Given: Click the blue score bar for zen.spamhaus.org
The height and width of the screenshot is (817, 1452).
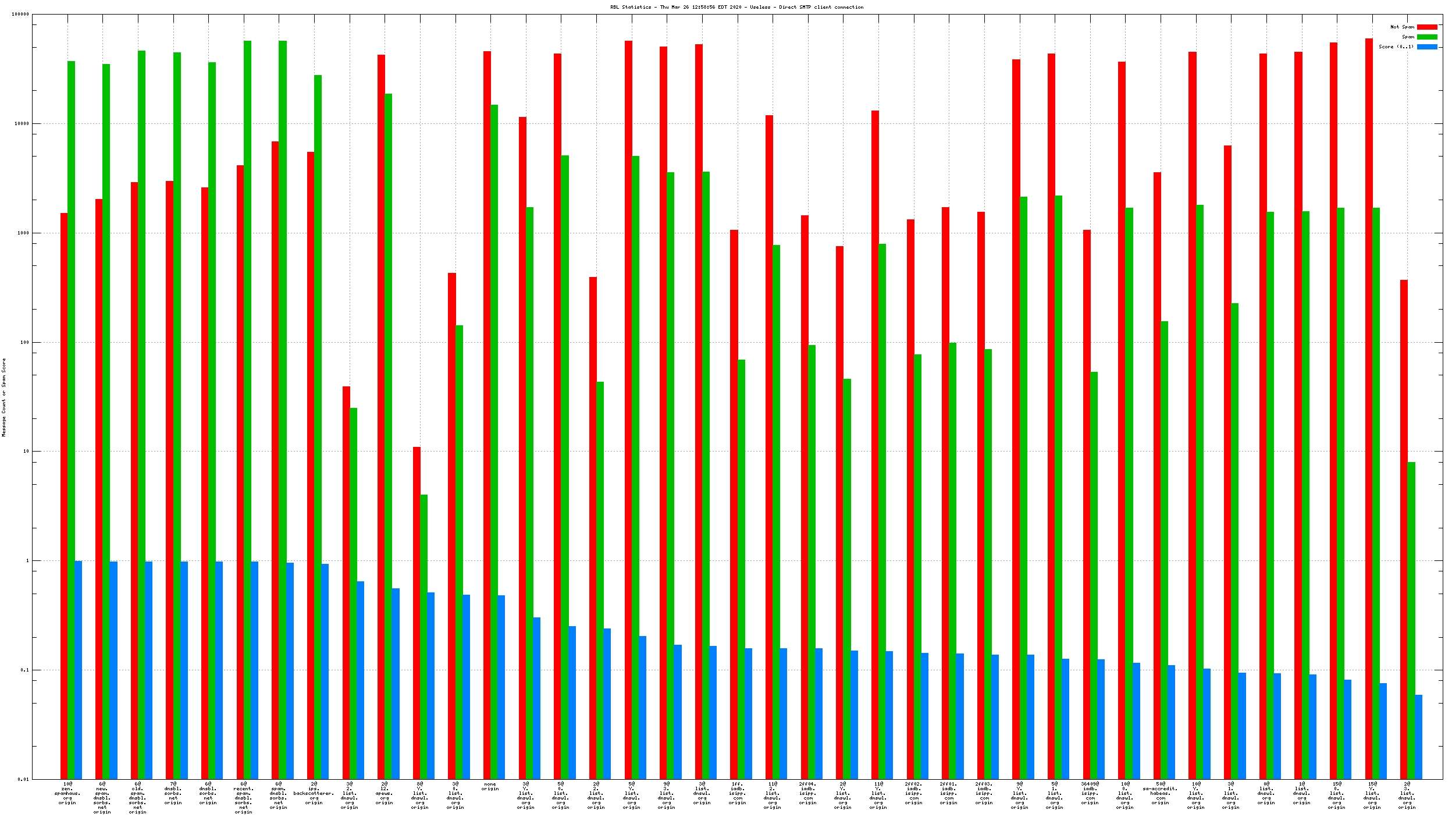Looking at the screenshot, I should (x=79, y=669).
